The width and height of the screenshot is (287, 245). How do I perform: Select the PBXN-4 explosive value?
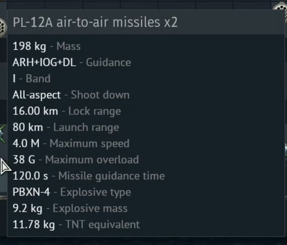[31, 192]
